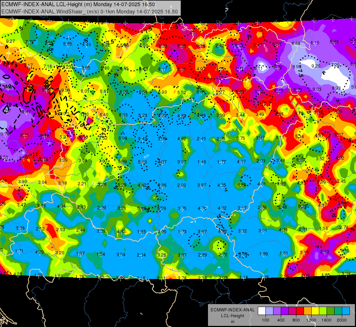The width and height of the screenshot is (356, 327).
Task: Click the wind shear value 9.27
Action: 11,41
